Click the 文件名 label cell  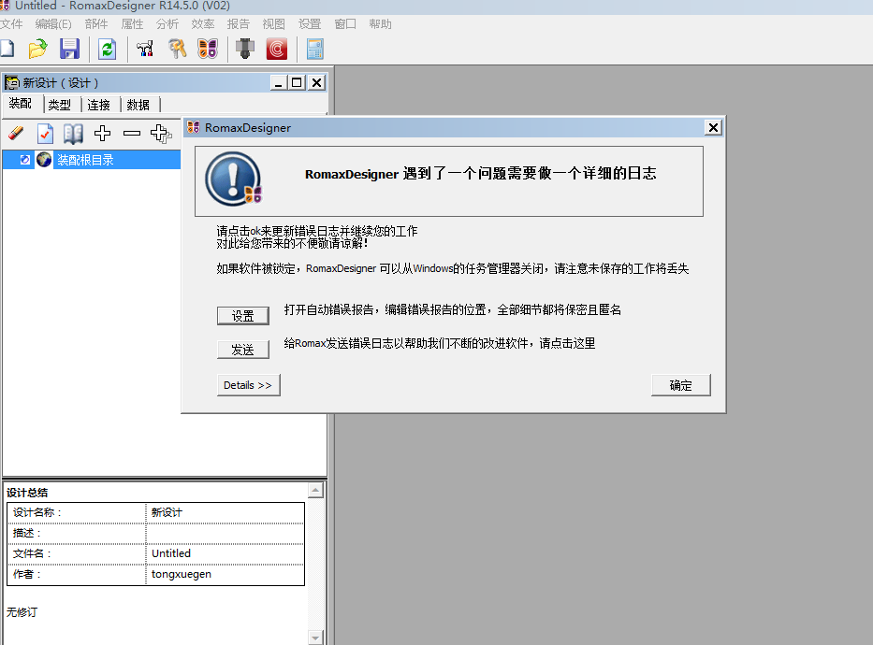77,553
